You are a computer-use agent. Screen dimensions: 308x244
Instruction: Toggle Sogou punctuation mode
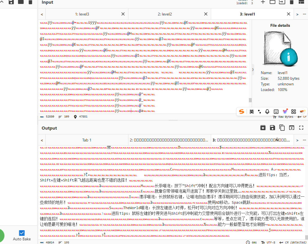(260, 112)
